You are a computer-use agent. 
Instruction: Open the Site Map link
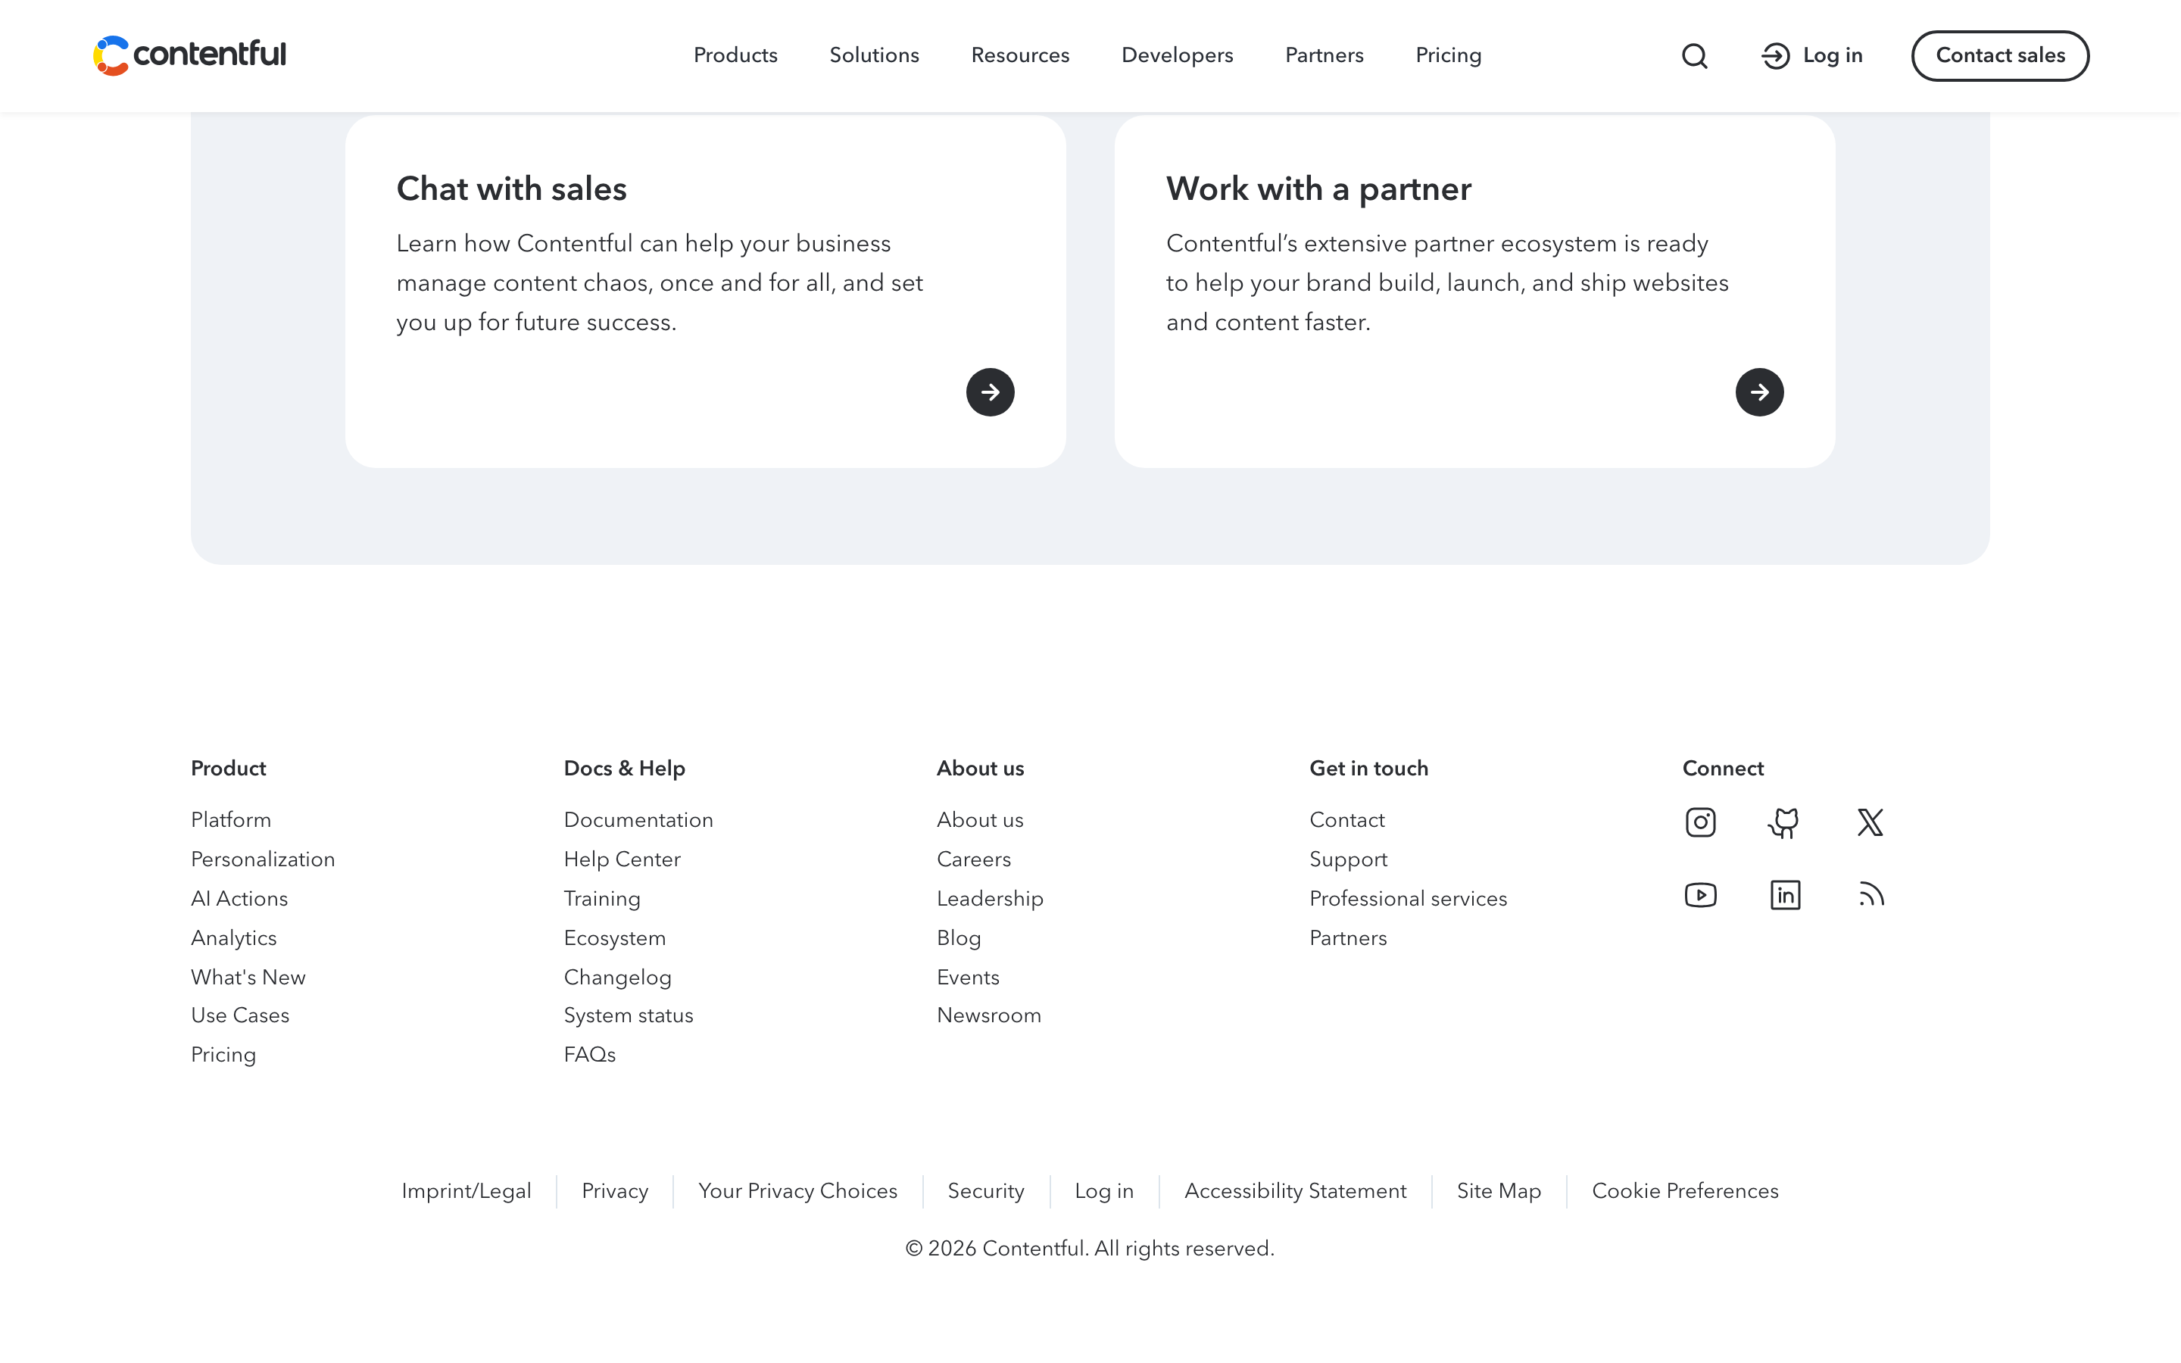(1499, 1192)
